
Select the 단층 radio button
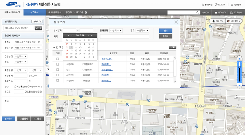tap(22, 87)
